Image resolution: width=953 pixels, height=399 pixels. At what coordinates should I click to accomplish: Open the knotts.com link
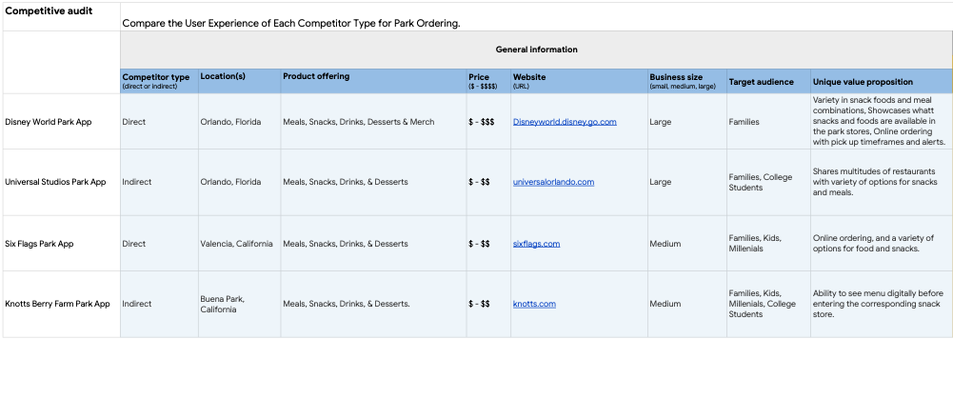coord(534,304)
